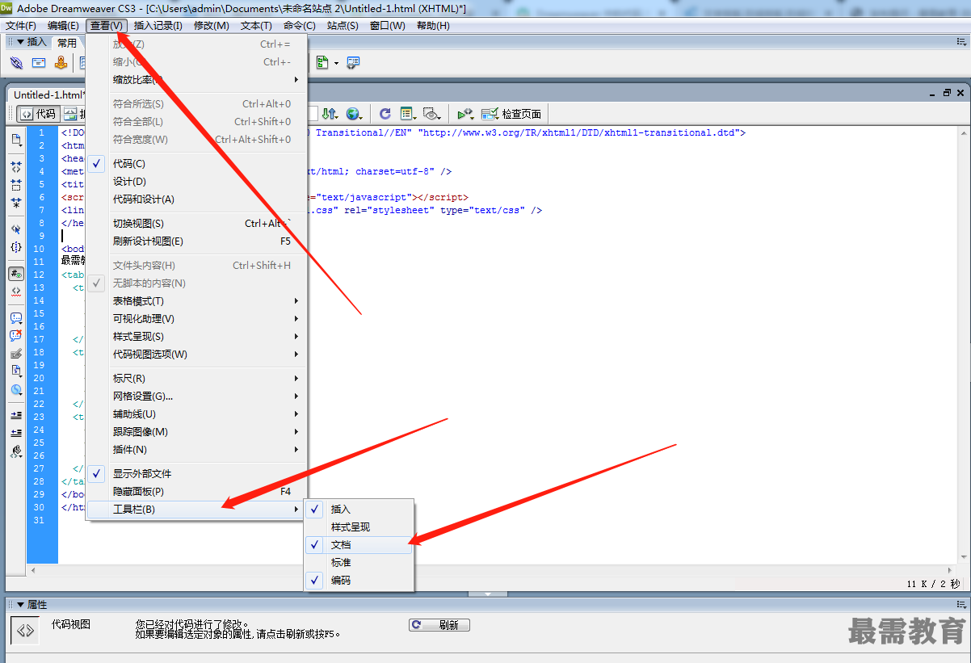The image size is (971, 663).
Task: Click the Refresh Design View icon
Action: [385, 114]
